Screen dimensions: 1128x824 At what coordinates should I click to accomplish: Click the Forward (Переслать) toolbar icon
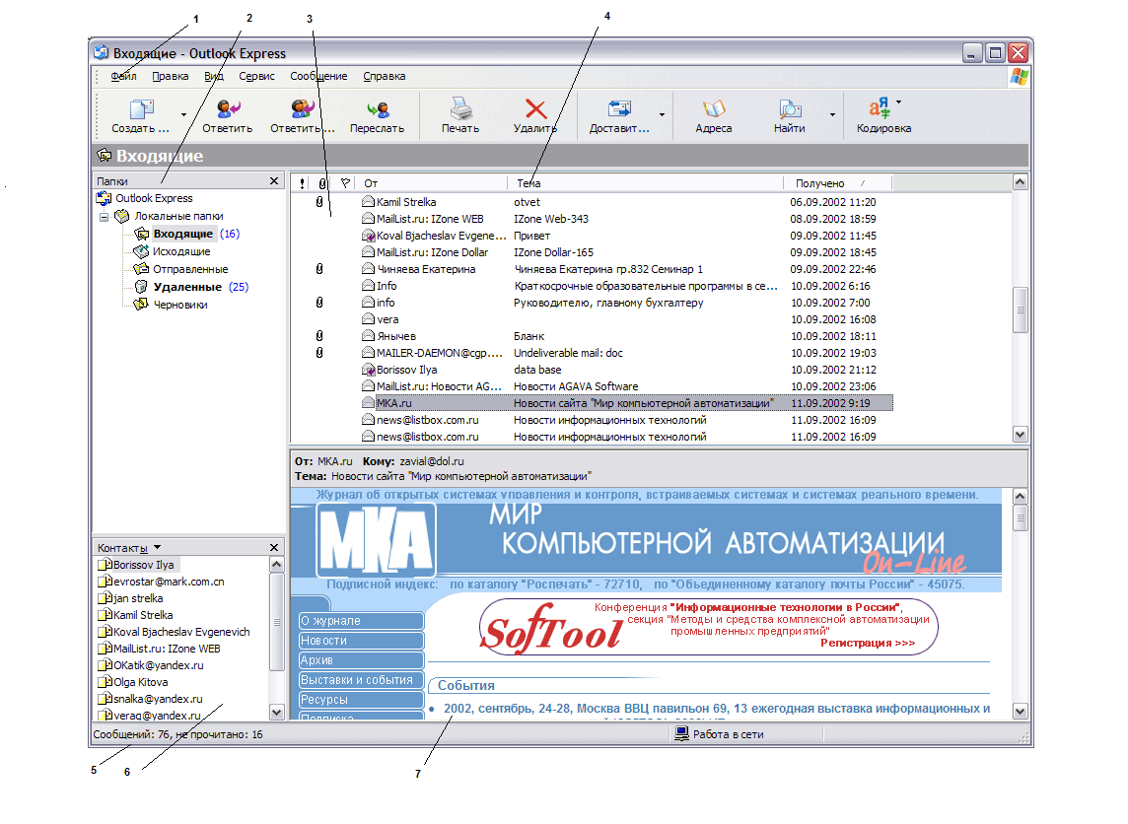click(378, 109)
